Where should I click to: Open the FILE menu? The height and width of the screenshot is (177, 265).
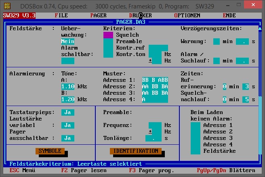click(x=61, y=15)
